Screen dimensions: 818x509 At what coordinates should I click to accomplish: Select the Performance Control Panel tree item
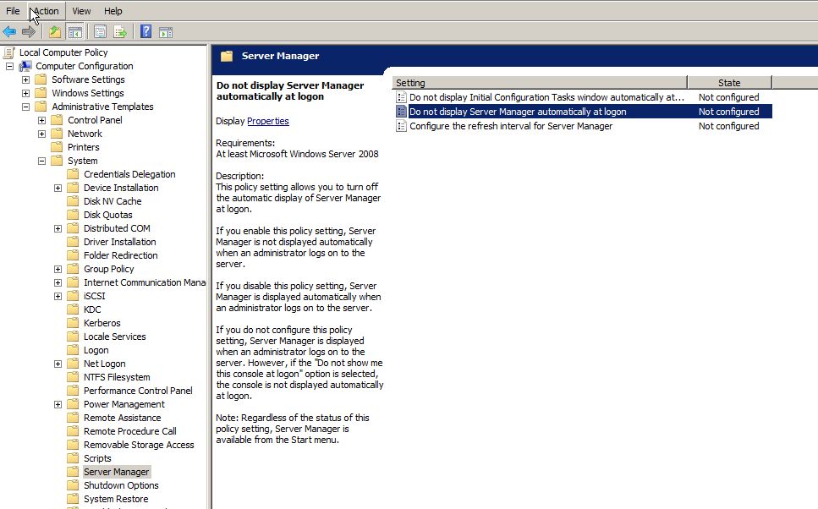click(138, 391)
